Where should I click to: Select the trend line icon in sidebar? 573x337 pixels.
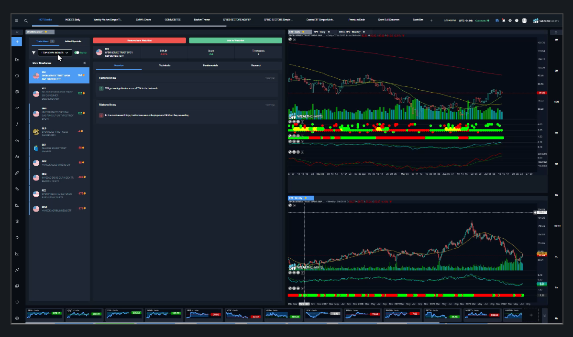pos(17,108)
